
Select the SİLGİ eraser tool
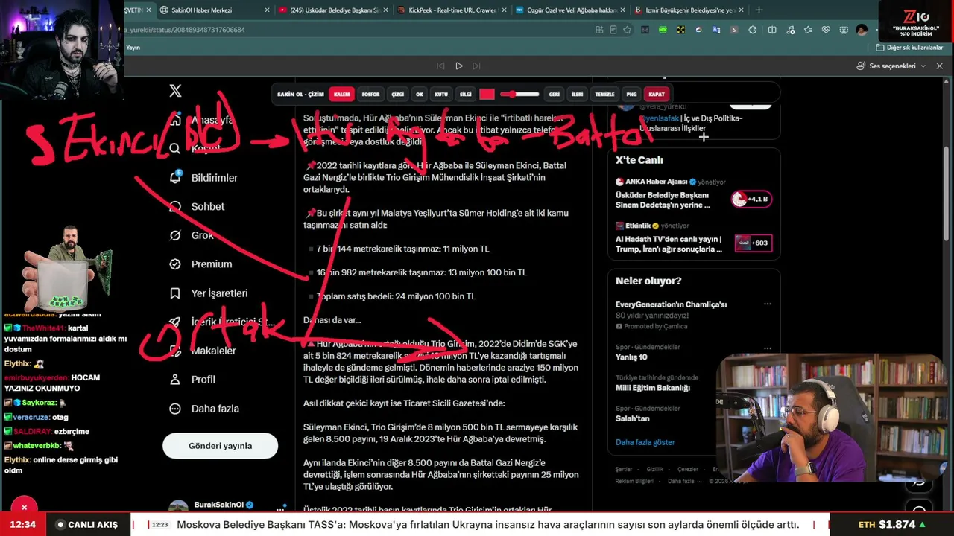click(x=466, y=95)
